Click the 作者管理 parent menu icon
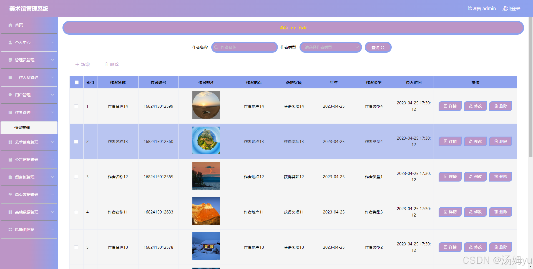The image size is (533, 269). coord(10,112)
